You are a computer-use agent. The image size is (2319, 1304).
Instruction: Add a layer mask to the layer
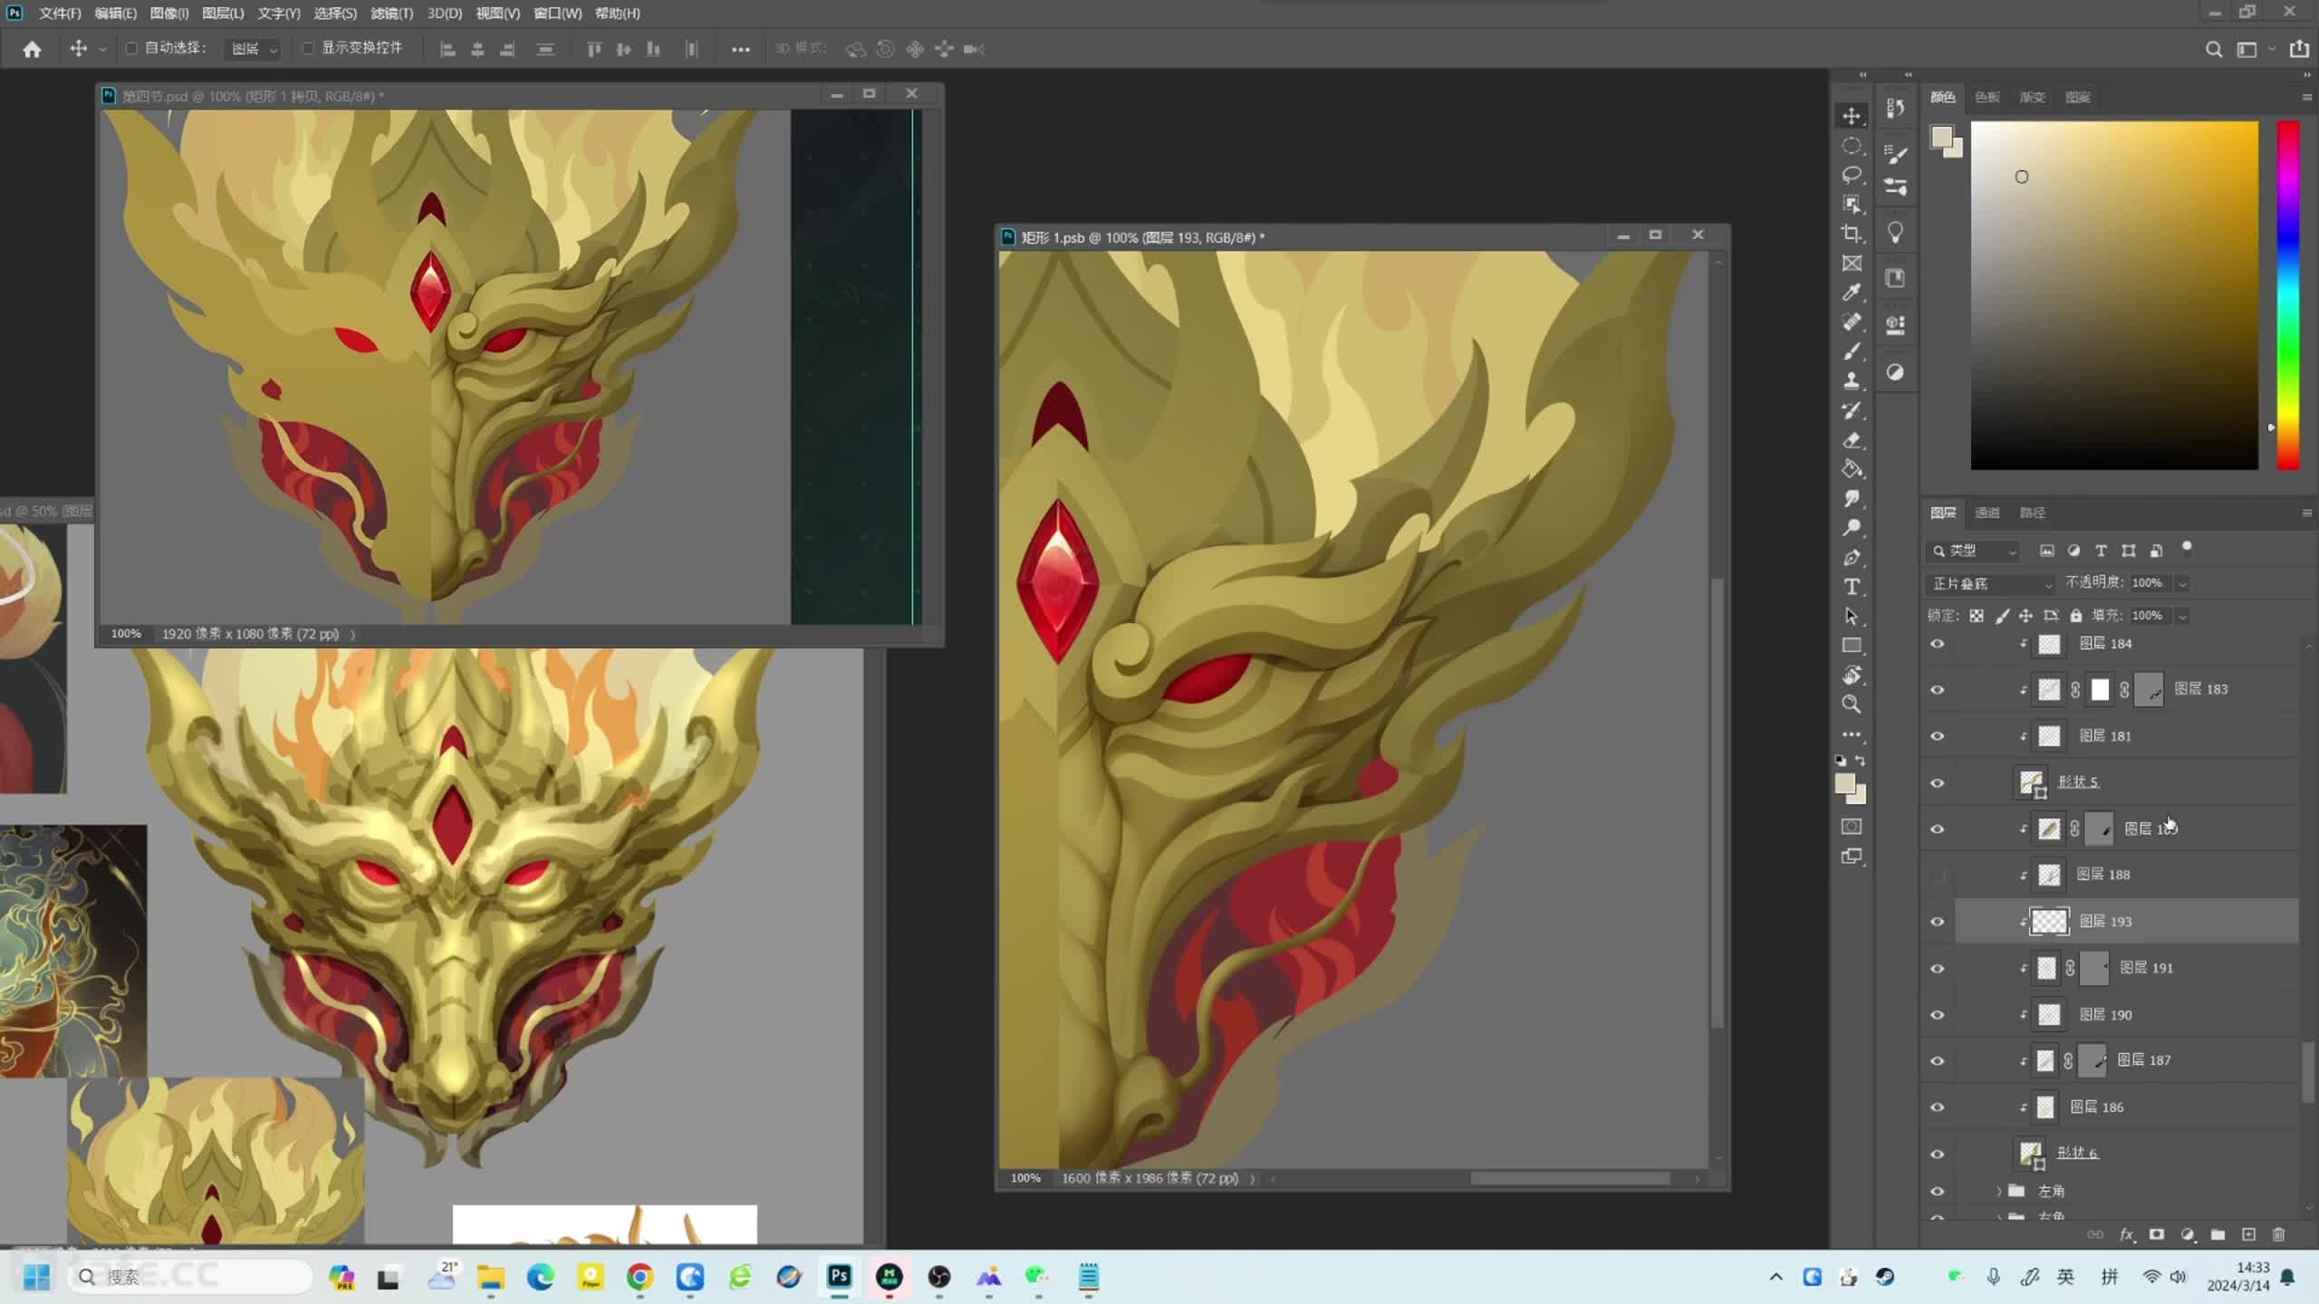point(2157,1234)
